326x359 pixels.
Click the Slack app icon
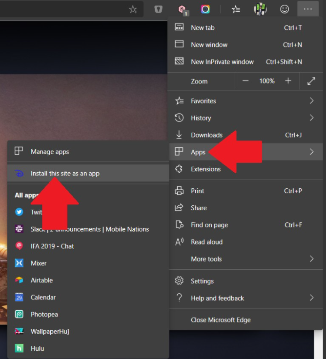point(19,229)
